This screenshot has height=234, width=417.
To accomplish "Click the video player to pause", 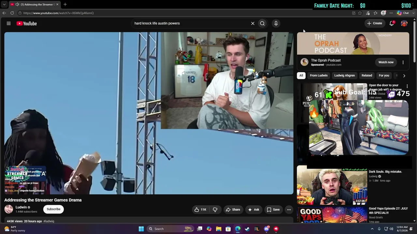I will click(149, 113).
